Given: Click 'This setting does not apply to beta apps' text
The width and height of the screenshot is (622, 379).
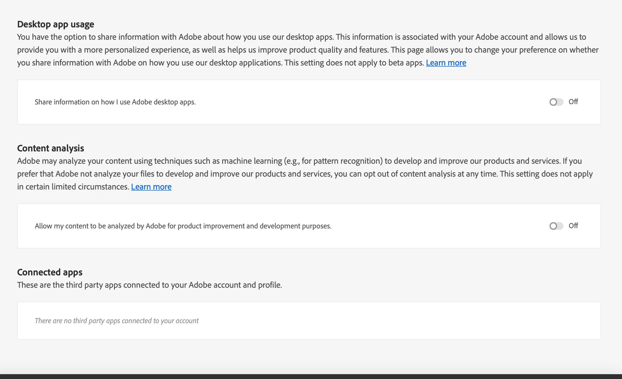Looking at the screenshot, I should click(354, 63).
